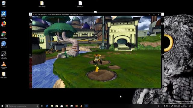Click the RPCS3 log scrollbar track

pos(163,73)
